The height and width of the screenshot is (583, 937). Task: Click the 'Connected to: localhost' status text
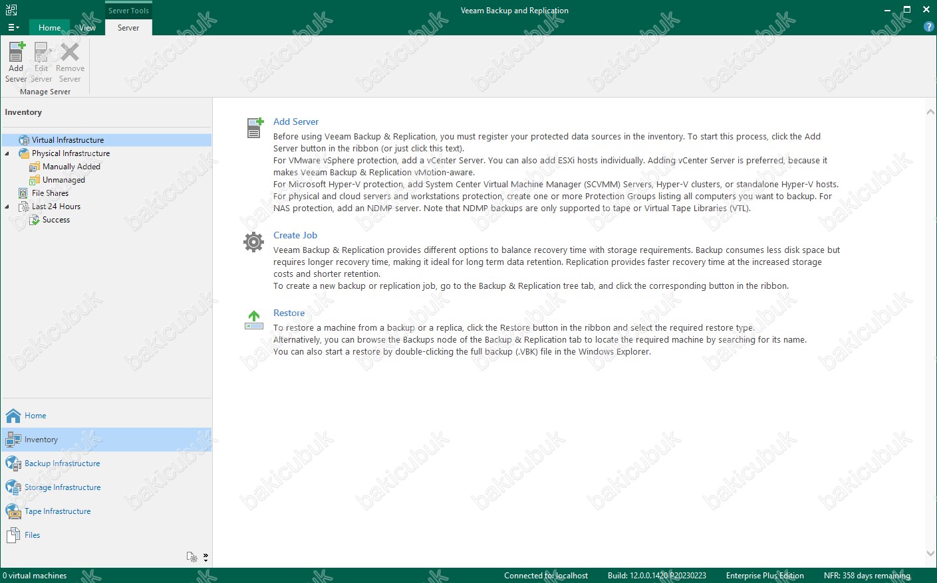point(546,576)
